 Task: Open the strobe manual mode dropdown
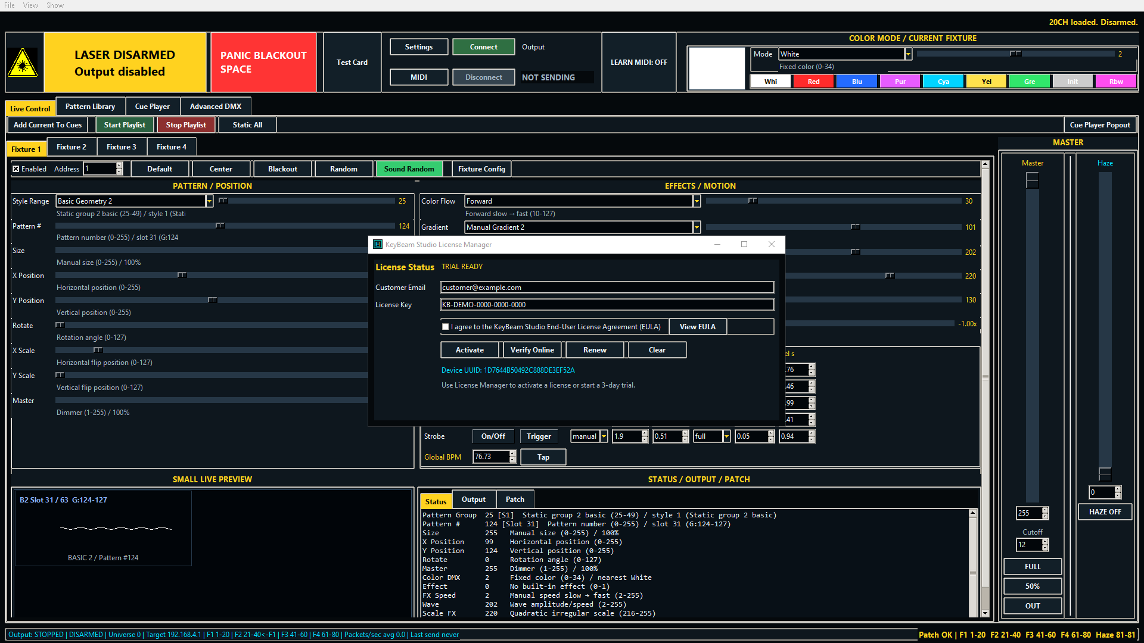(604, 436)
